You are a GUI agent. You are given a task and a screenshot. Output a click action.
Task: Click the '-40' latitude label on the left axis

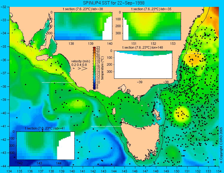tap(3, 113)
